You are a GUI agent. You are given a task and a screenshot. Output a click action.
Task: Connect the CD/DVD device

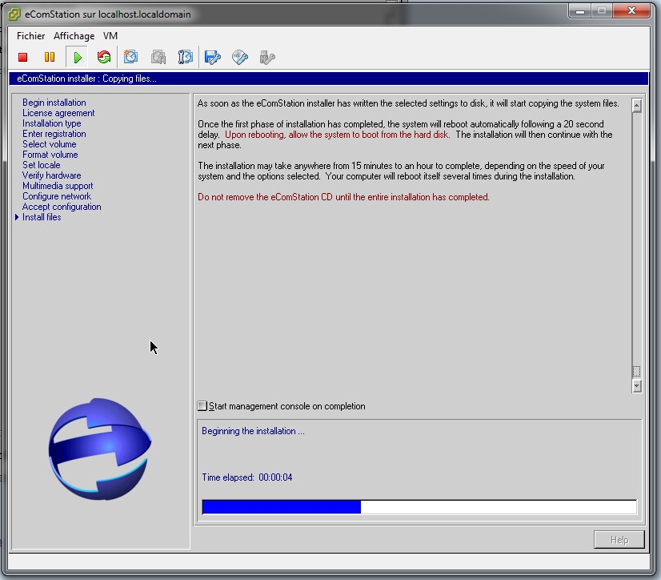pyautogui.click(x=240, y=57)
